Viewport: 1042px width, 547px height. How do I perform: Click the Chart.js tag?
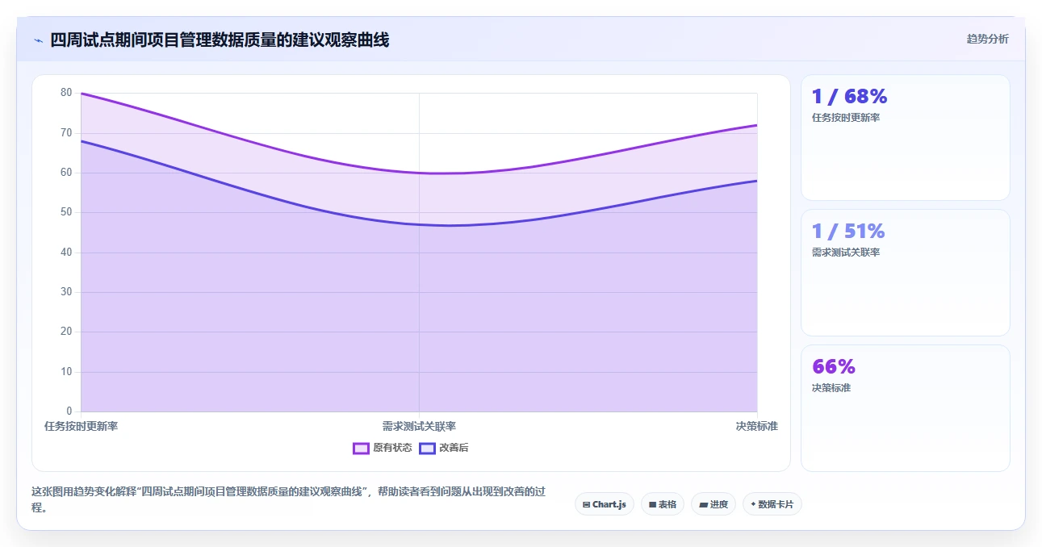pyautogui.click(x=605, y=504)
